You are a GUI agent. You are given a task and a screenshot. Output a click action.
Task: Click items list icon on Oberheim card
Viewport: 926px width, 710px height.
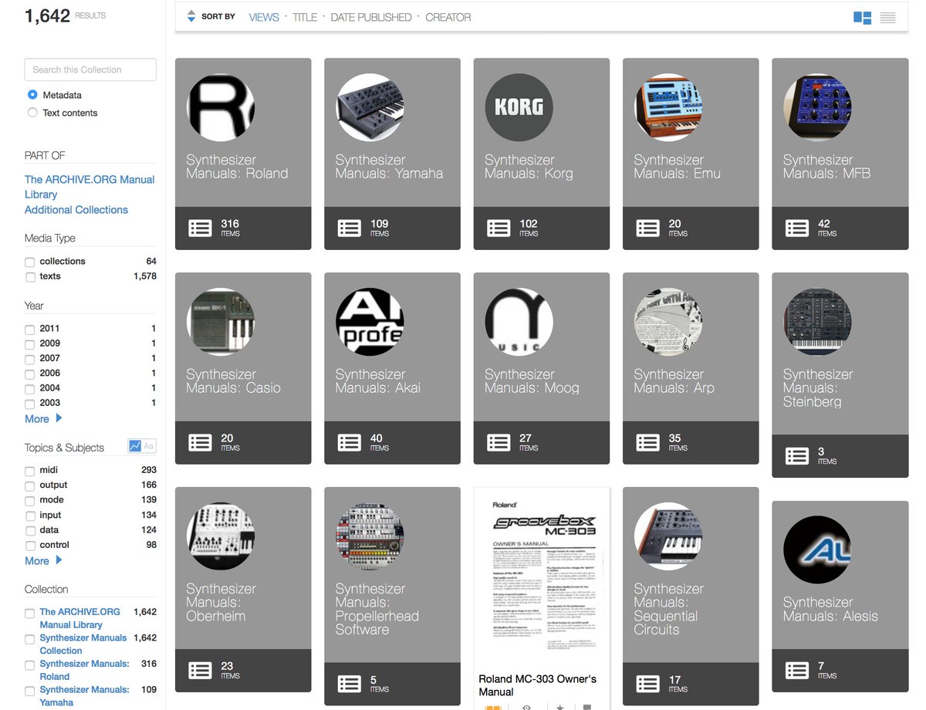200,670
